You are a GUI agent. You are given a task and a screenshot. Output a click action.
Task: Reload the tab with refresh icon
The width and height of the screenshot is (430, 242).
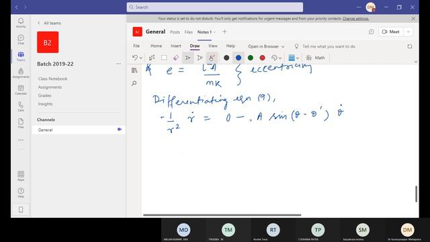click(x=410, y=46)
